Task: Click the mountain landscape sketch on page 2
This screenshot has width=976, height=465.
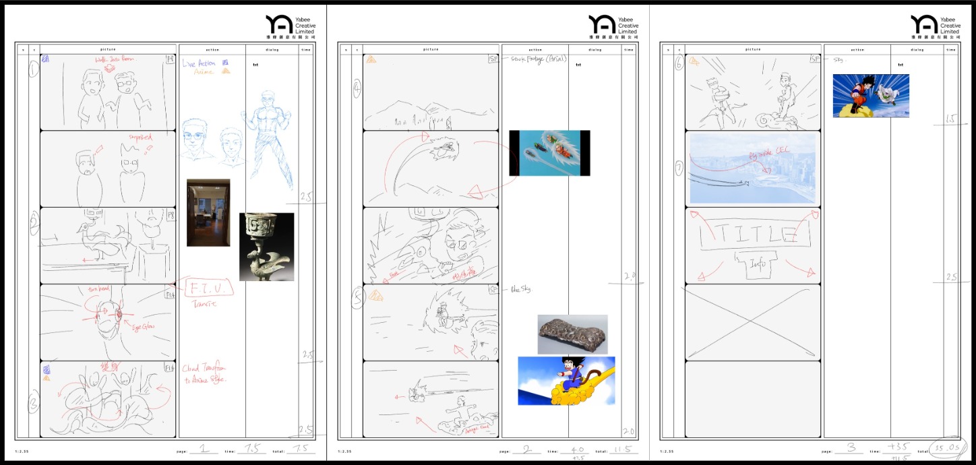Action: pos(431,92)
